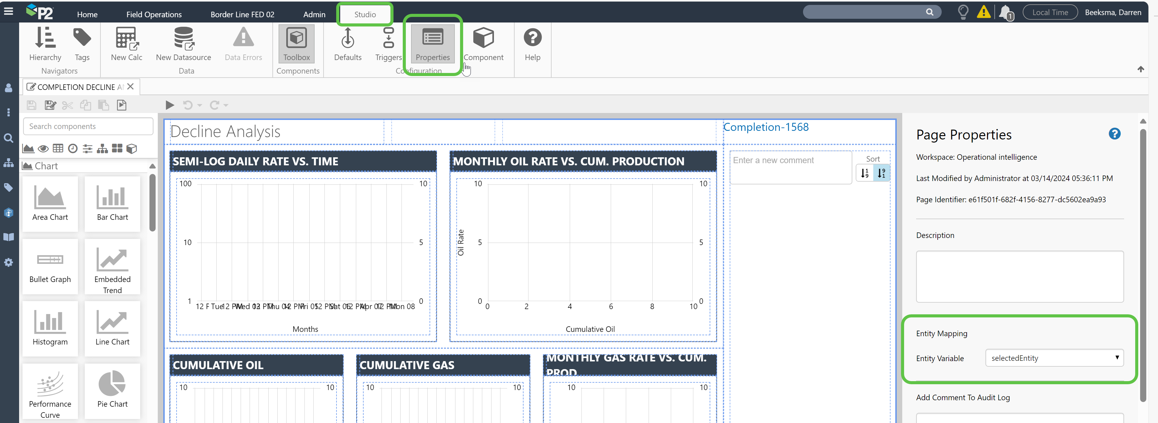This screenshot has height=423, width=1158.
Task: Open the Field Operations menu
Action: 154,14
